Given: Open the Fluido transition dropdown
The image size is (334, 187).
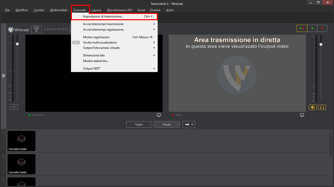Looking at the screenshot, I should [167, 124].
